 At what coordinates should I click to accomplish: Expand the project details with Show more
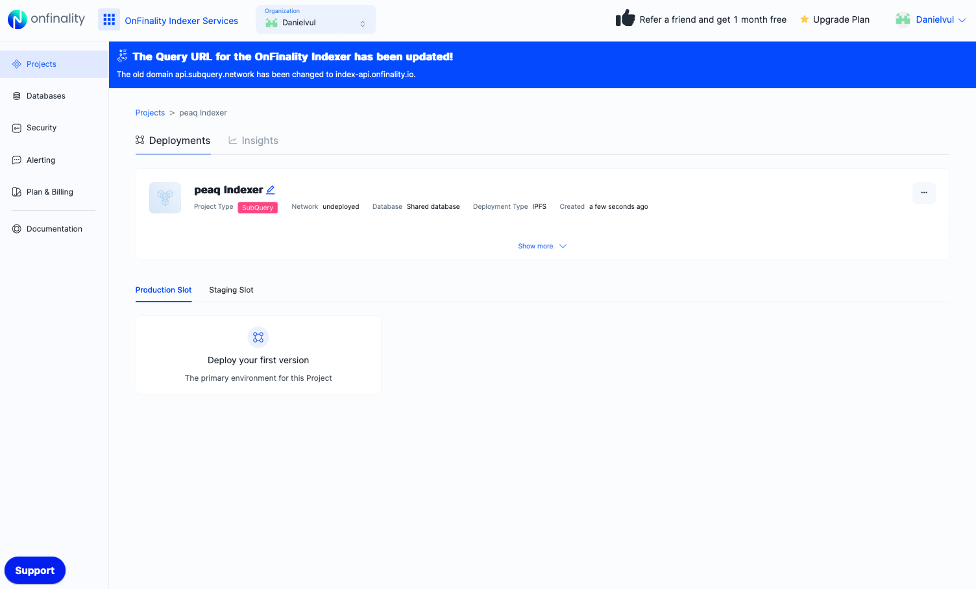(x=543, y=246)
